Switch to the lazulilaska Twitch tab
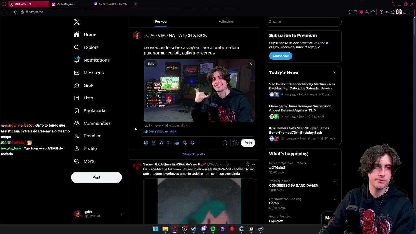This screenshot has height=234, width=416. pyautogui.click(x=112, y=4)
